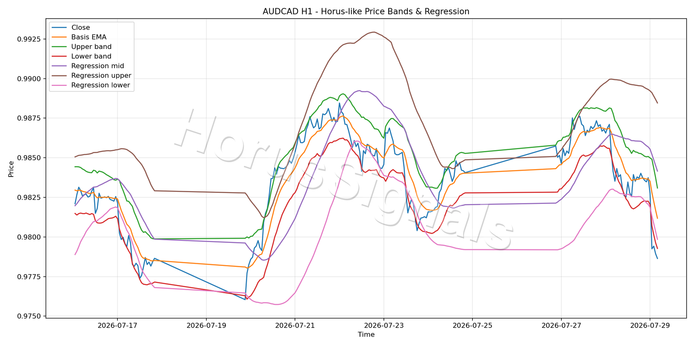The height and width of the screenshot is (347, 694).
Task: Click the 'Price' y-axis label
Action: (11, 169)
